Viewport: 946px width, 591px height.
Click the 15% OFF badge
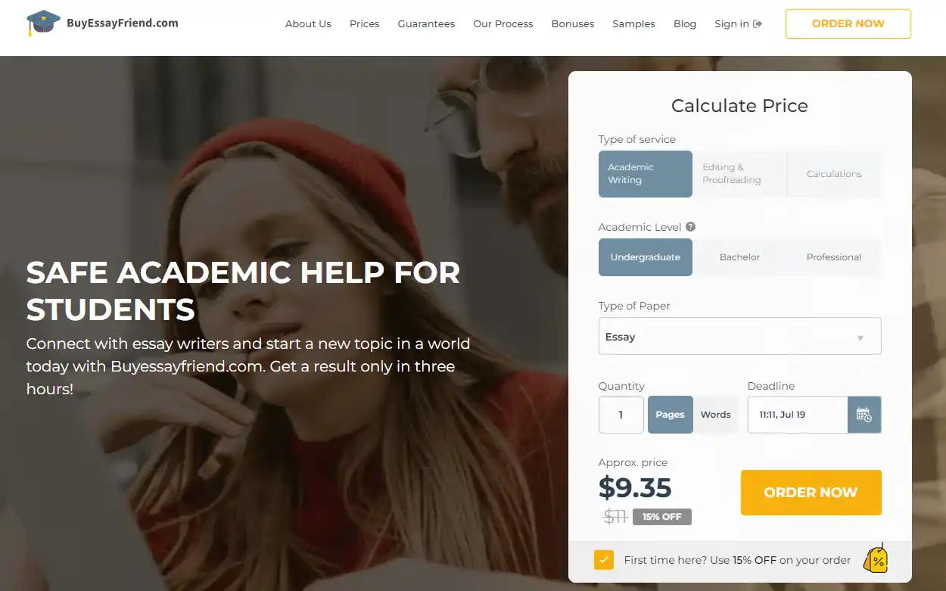(662, 517)
